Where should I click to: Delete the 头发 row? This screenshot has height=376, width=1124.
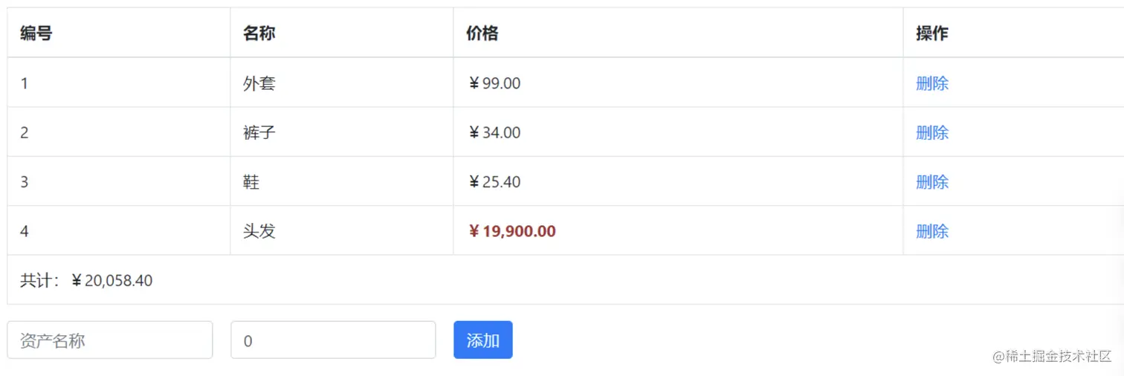coord(932,231)
